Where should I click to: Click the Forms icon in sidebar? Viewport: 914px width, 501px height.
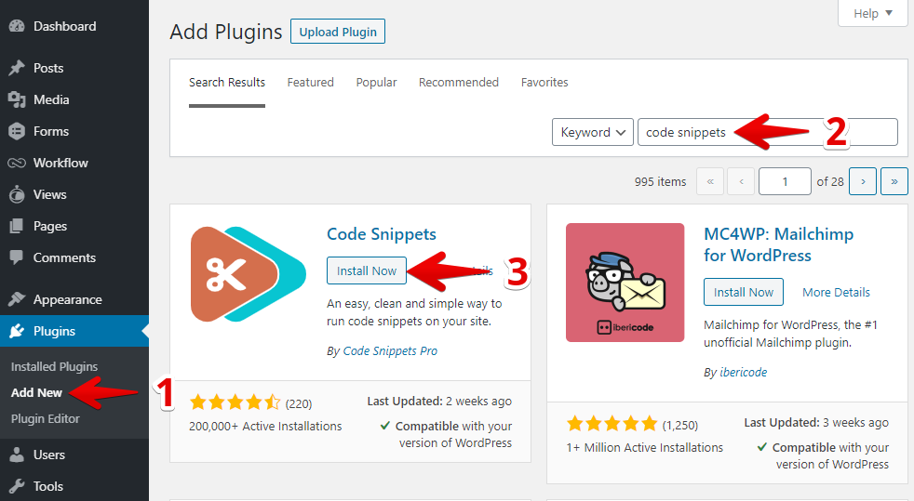(17, 131)
